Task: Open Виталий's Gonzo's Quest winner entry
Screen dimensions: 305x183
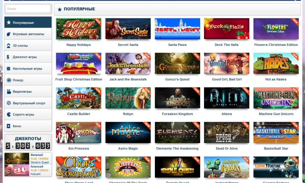Action: 28,159
